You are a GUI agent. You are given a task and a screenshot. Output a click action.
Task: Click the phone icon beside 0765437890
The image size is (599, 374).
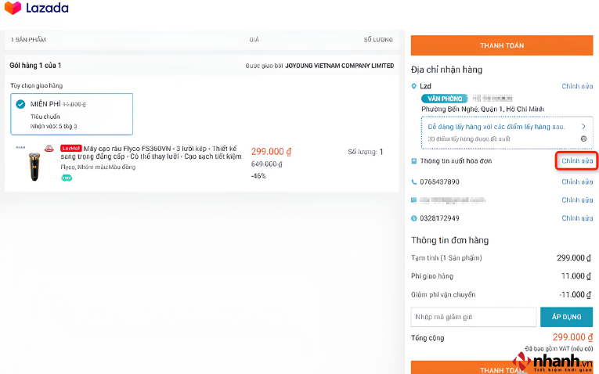click(413, 182)
